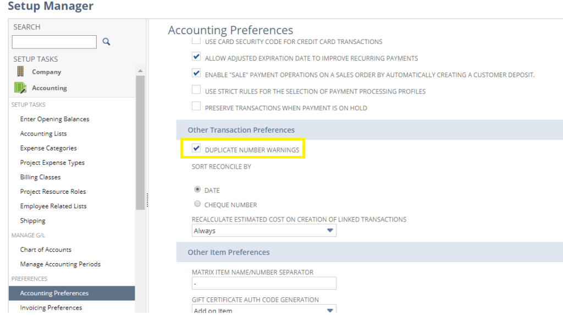
Task: Open the Company building icon
Action: [x=20, y=72]
